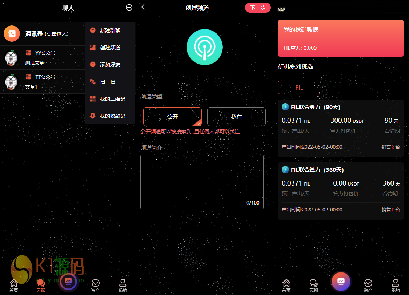Click the 添加好友 icon

[x=93, y=65]
